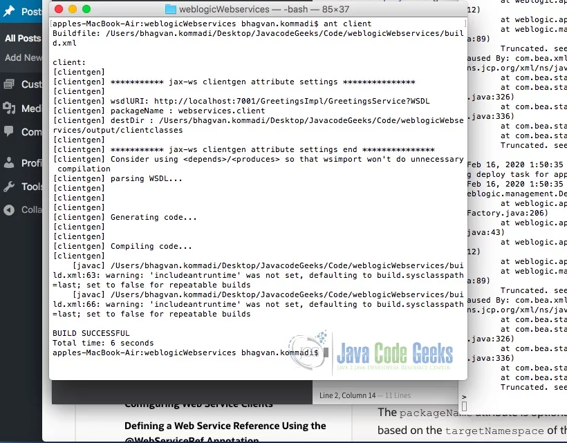Click the folder icon in terminal title bar

click(x=170, y=9)
